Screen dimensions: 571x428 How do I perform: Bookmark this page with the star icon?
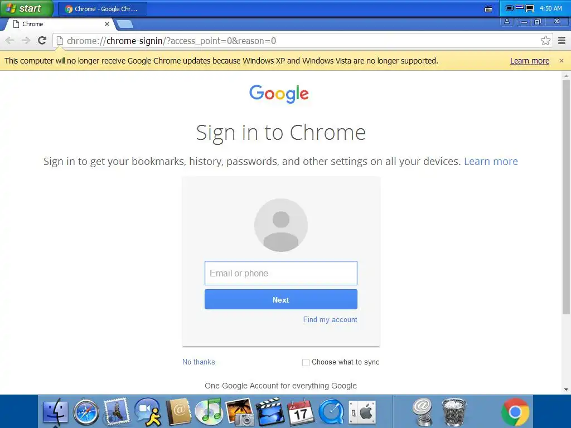(x=545, y=40)
